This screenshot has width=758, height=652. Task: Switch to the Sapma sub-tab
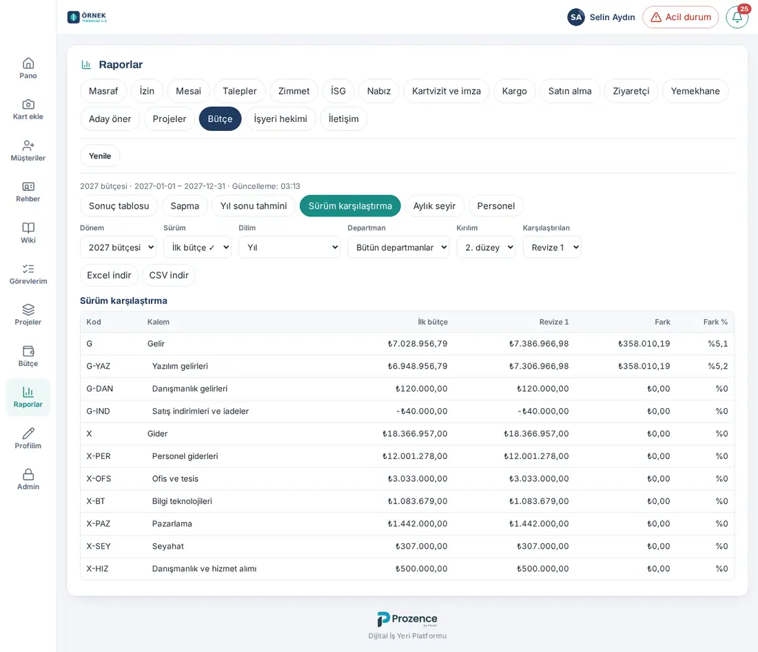(x=185, y=206)
